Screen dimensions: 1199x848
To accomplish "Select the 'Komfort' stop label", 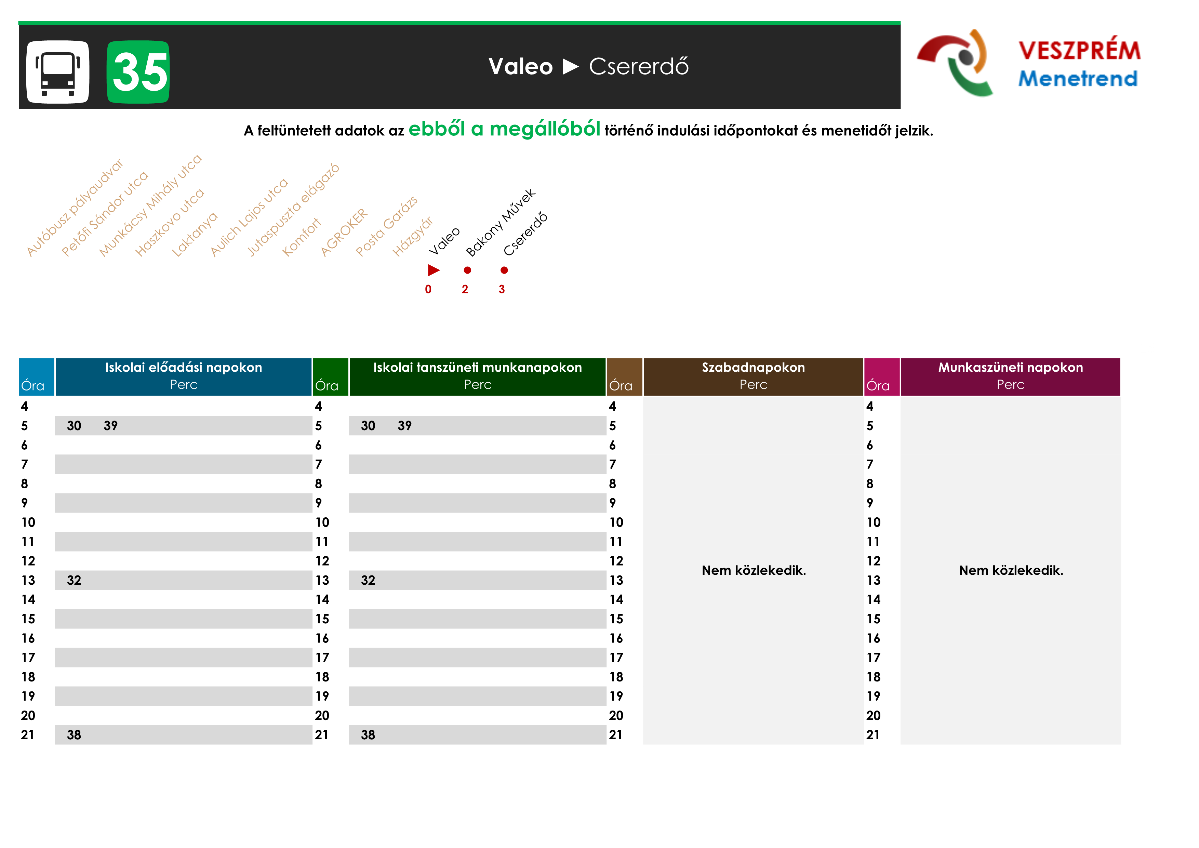I will [x=301, y=238].
